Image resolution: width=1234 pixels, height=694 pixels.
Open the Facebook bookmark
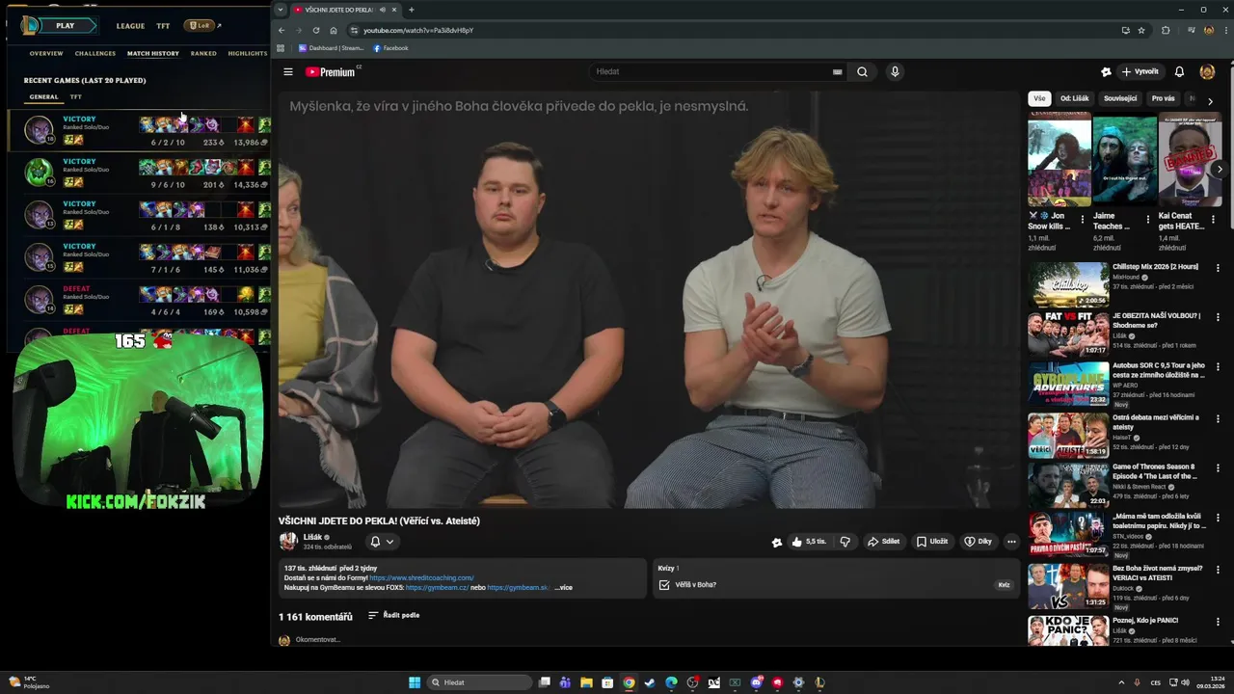(390, 48)
